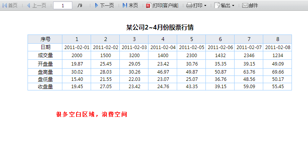Click the page number input field

(63, 5)
